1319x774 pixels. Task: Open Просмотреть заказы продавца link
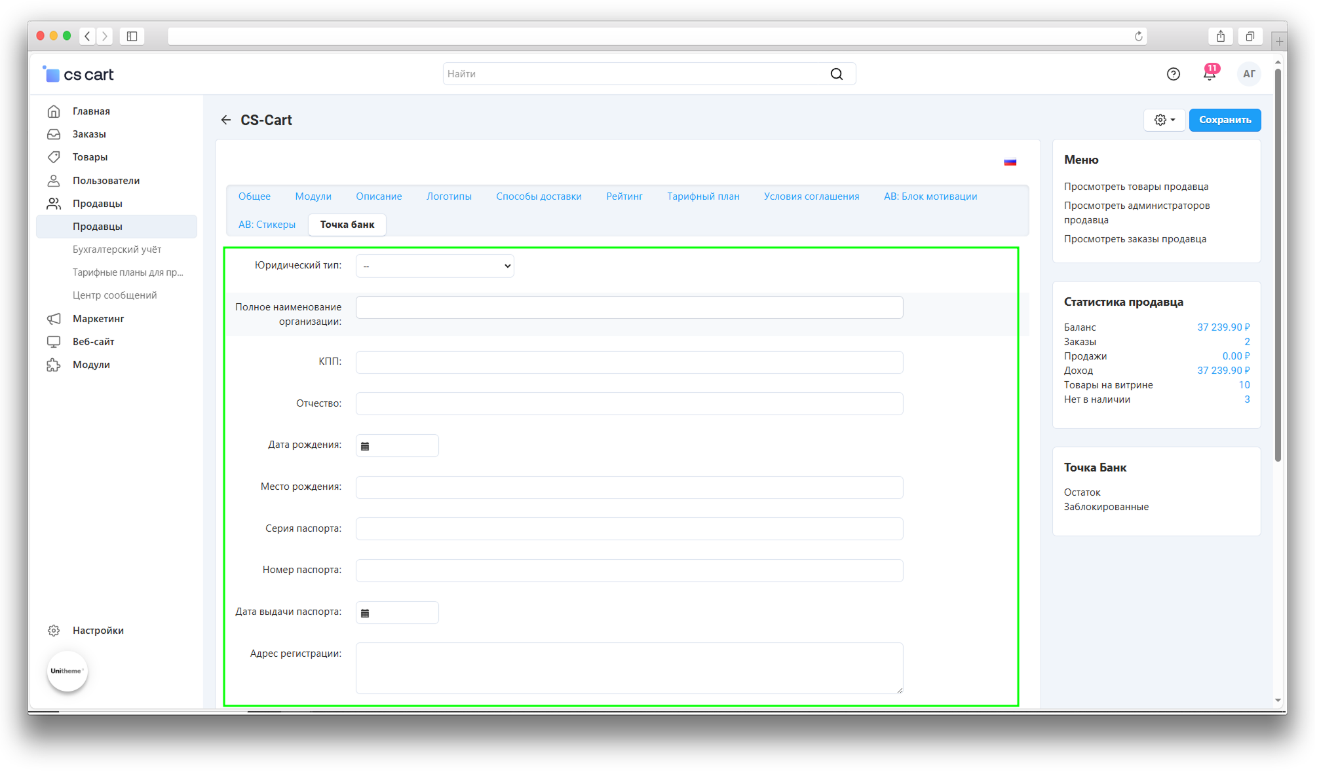click(1134, 239)
